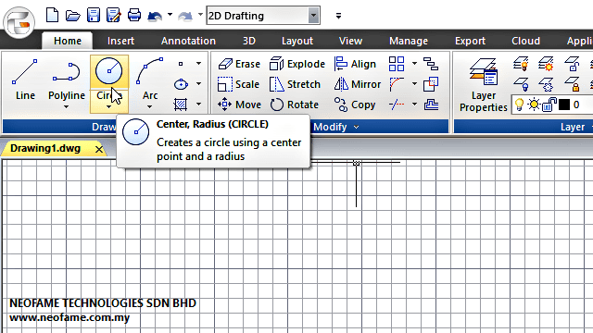Open the Export ribbon tab

470,41
